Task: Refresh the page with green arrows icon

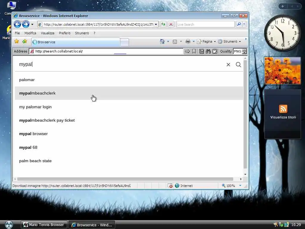Action: tap(163, 24)
